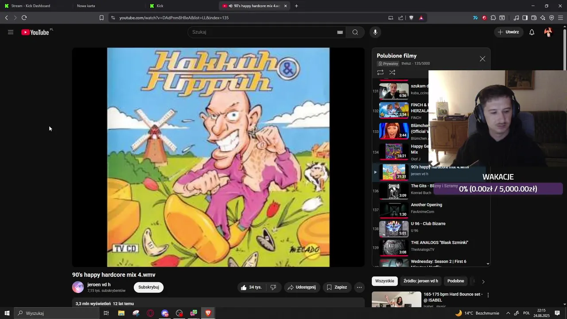Image resolution: width=567 pixels, height=319 pixels.
Task: Toggle the browser sidebar panel
Action: (525, 18)
